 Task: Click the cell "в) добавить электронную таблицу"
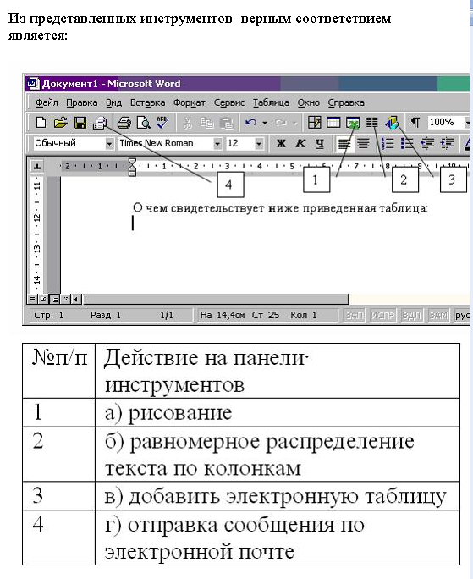pyautogui.click(x=278, y=496)
